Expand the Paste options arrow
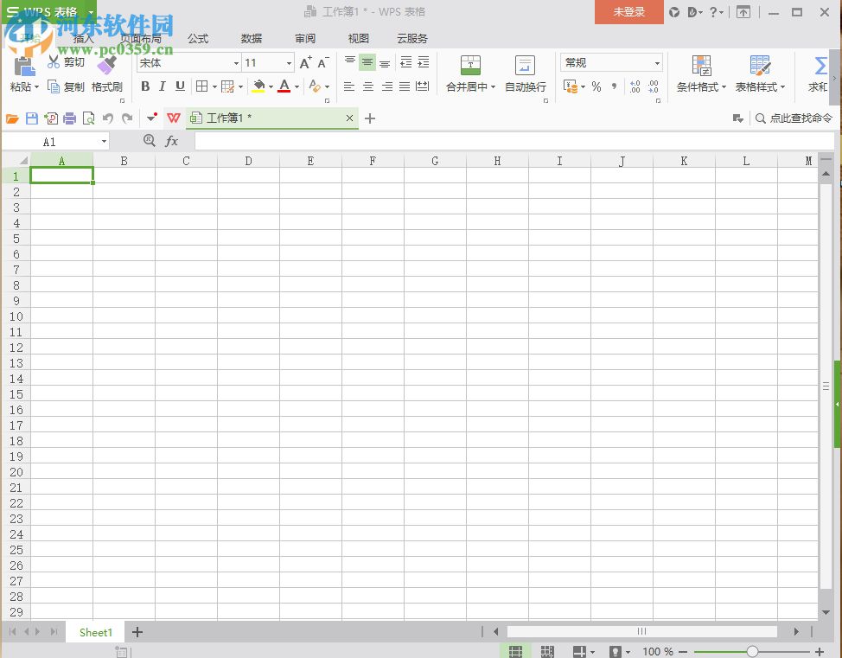Screen dimensions: 842x658 point(36,87)
